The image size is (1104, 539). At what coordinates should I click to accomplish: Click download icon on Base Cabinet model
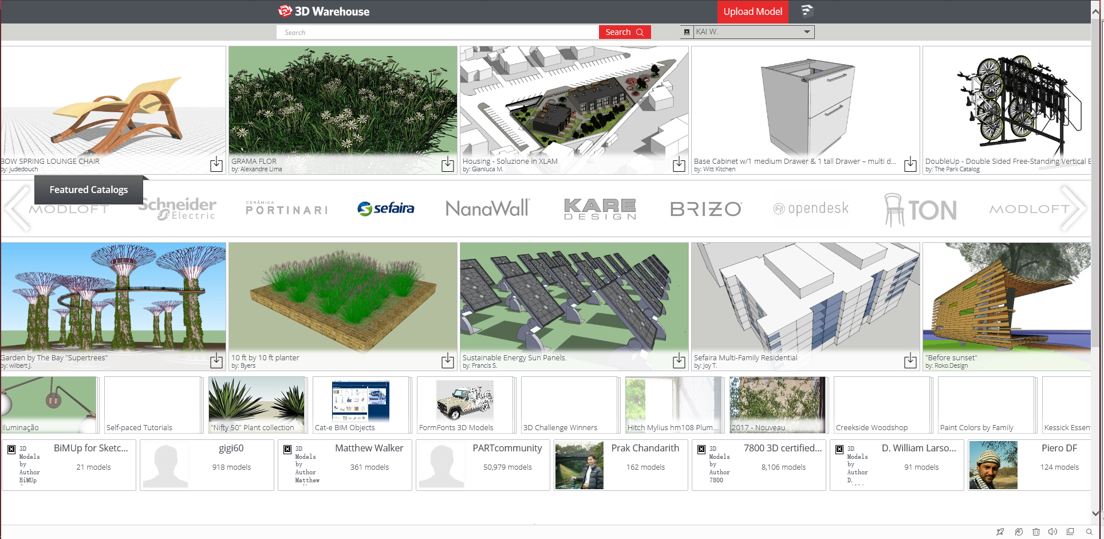[910, 164]
